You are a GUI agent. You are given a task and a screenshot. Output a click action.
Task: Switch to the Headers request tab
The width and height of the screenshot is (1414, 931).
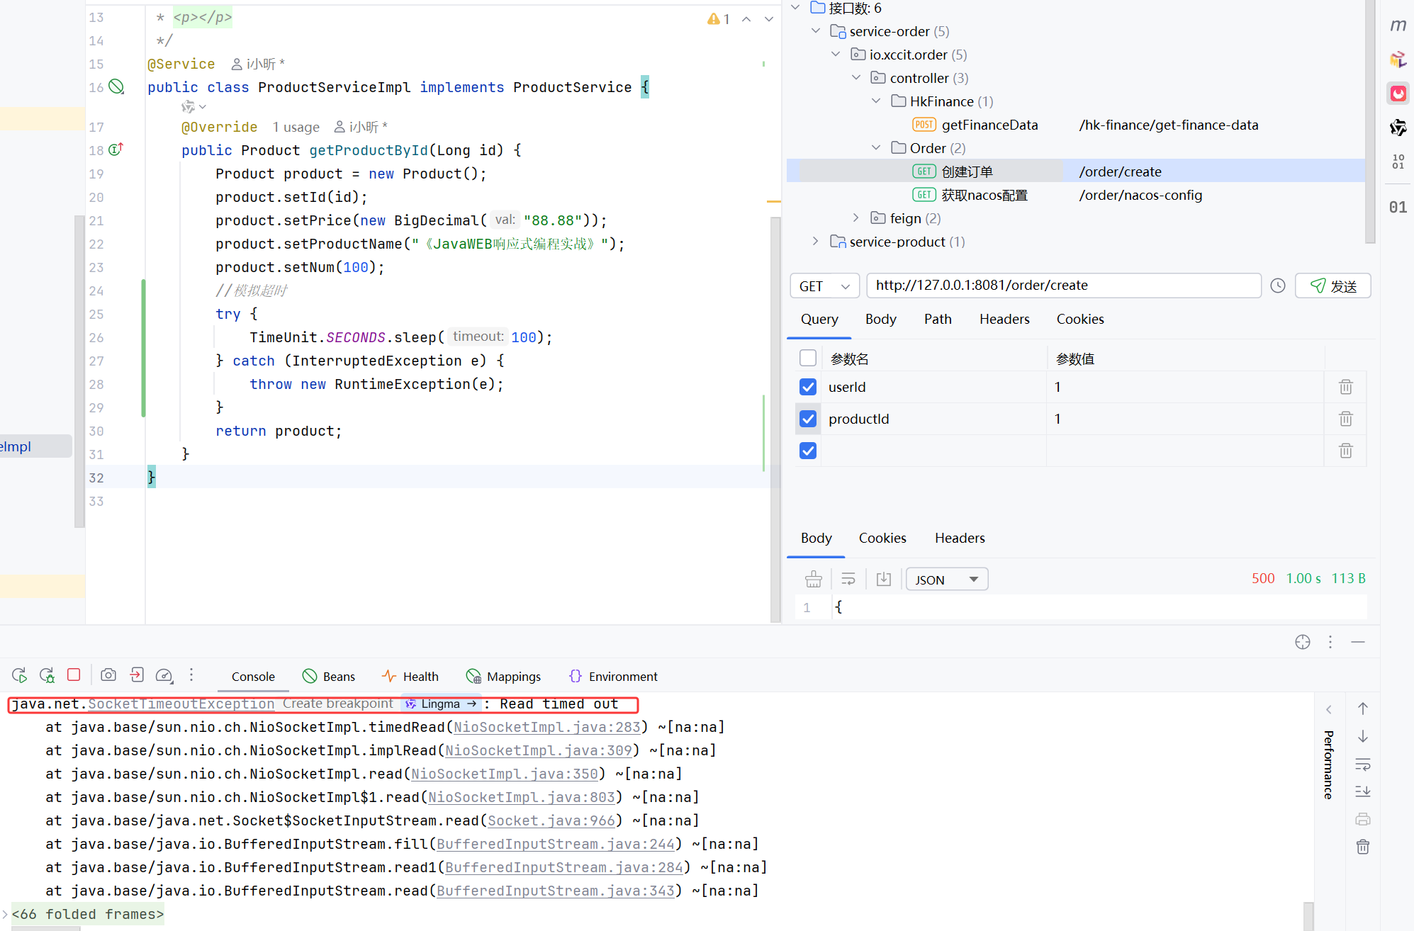point(1004,319)
